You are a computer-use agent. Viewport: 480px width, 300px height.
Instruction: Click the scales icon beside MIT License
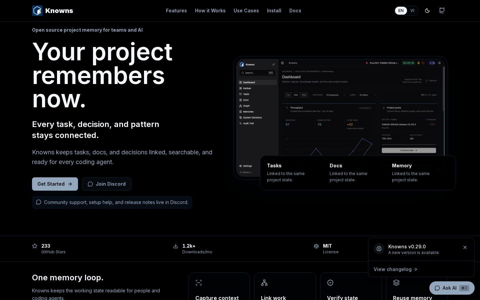point(316,246)
